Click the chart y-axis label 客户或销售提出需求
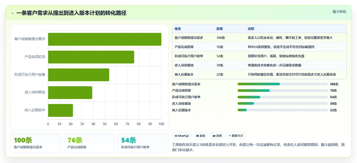Image resolution: width=357 pixels, height=163 pixels. pos(30,39)
